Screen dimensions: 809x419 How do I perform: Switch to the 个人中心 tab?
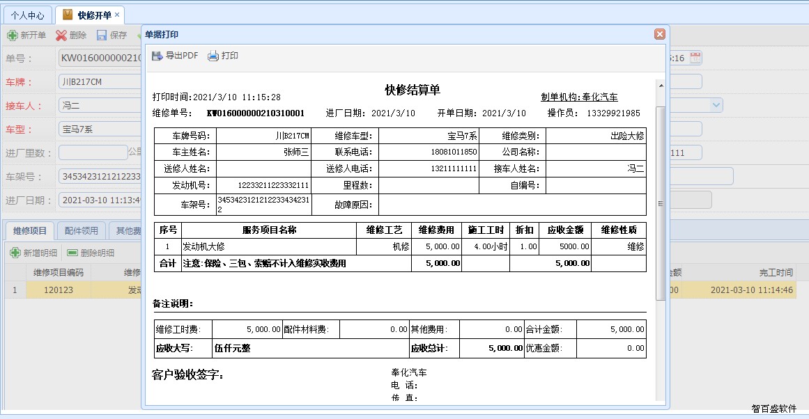pyautogui.click(x=27, y=15)
